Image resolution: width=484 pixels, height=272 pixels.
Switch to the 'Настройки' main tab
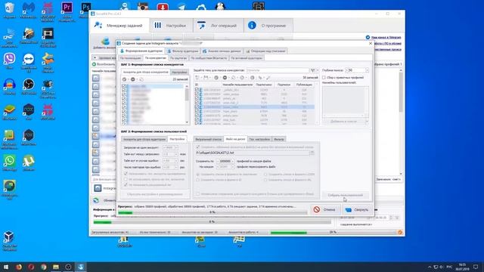point(171,26)
